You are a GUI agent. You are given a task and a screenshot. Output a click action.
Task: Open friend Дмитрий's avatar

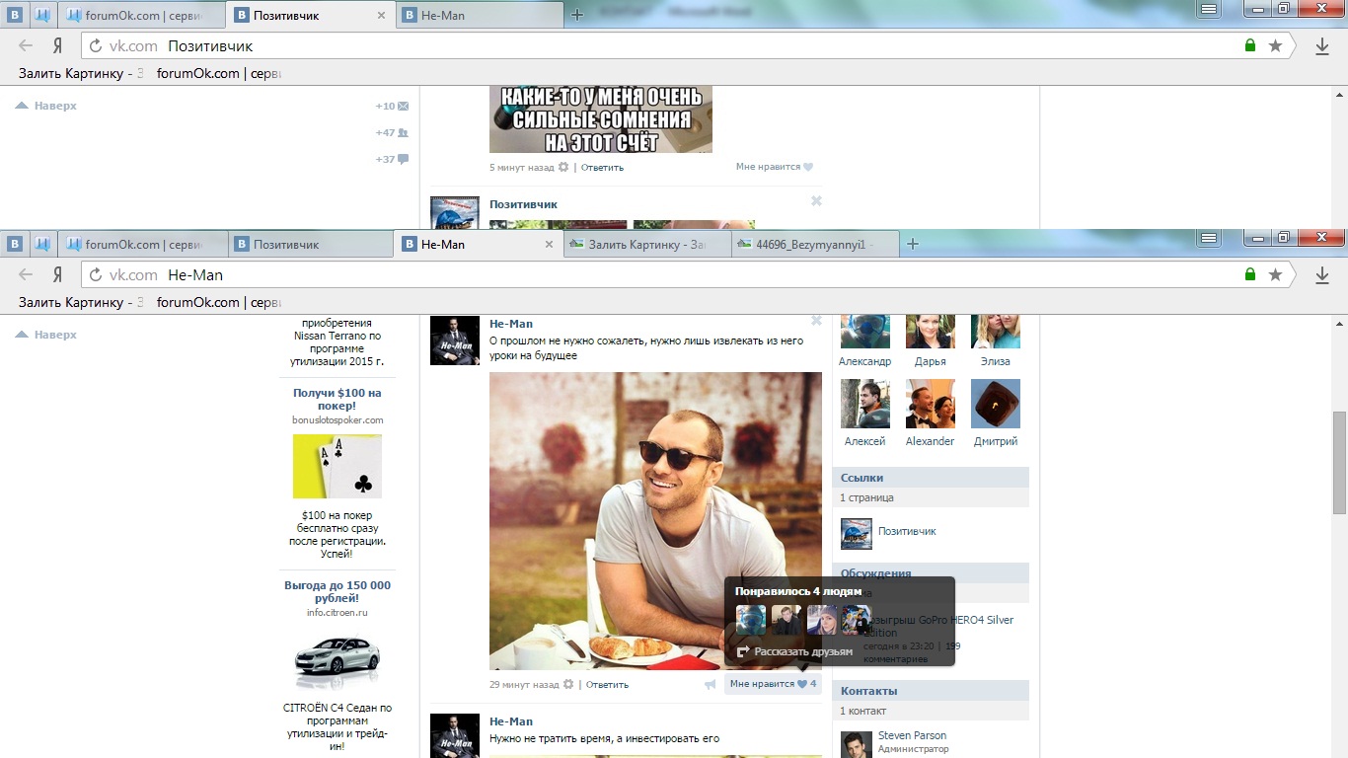[x=996, y=404]
